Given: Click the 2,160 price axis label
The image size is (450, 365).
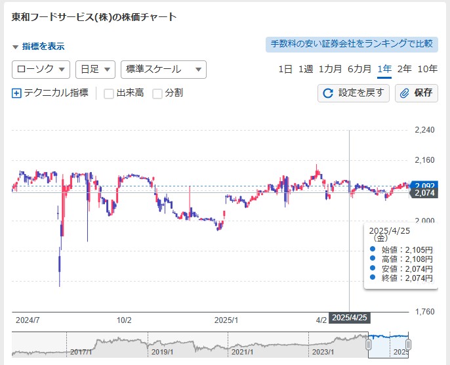Looking at the screenshot, I should coord(424,160).
